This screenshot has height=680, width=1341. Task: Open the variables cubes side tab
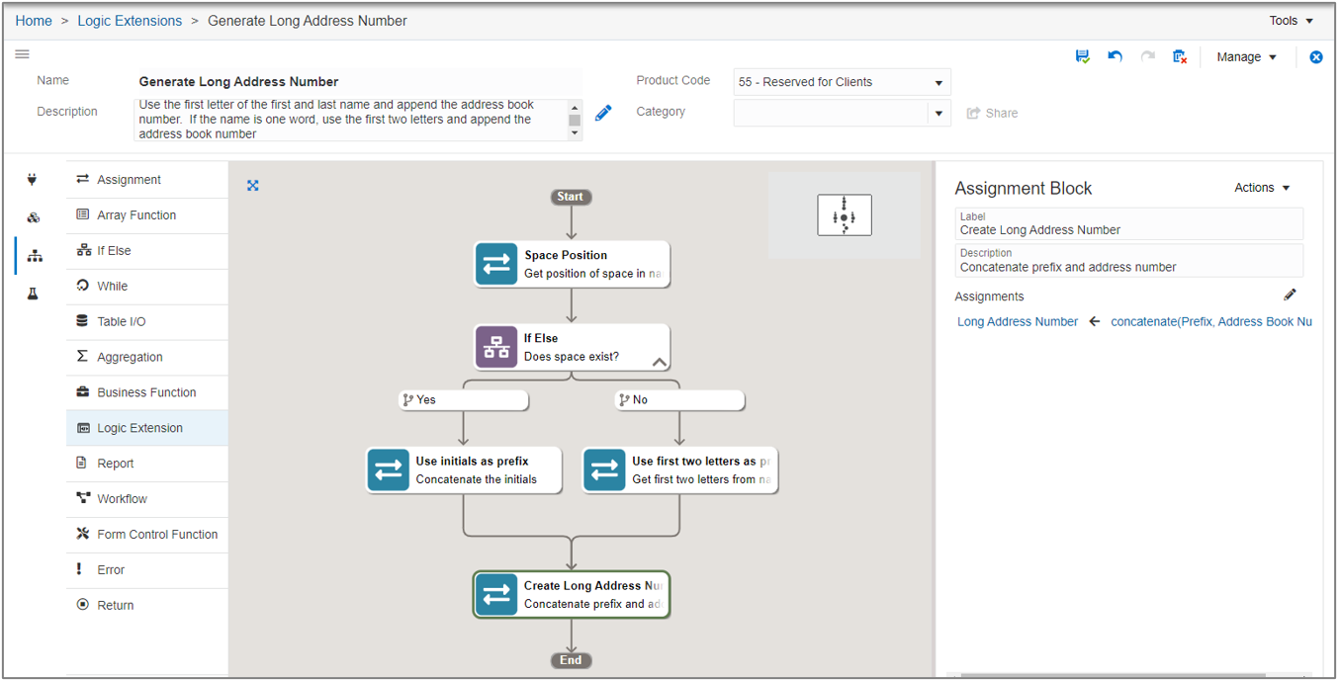coord(34,217)
